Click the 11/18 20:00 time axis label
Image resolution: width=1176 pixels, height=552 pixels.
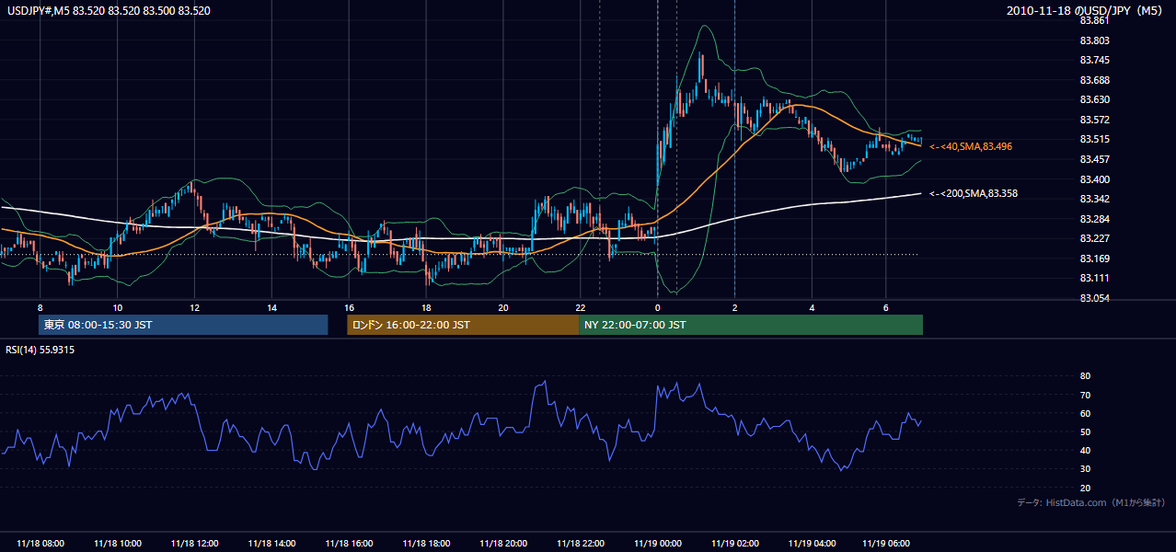point(503,544)
